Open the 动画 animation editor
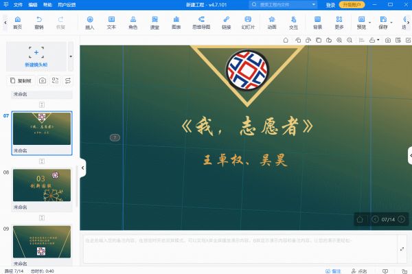Screen dimensions: 412x274 272,23
